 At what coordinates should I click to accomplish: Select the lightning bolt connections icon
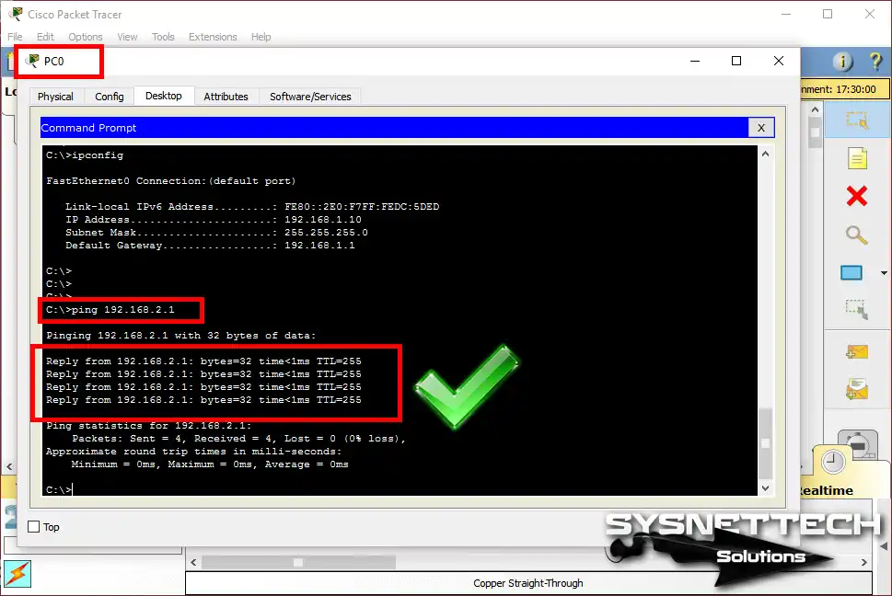tap(17, 574)
